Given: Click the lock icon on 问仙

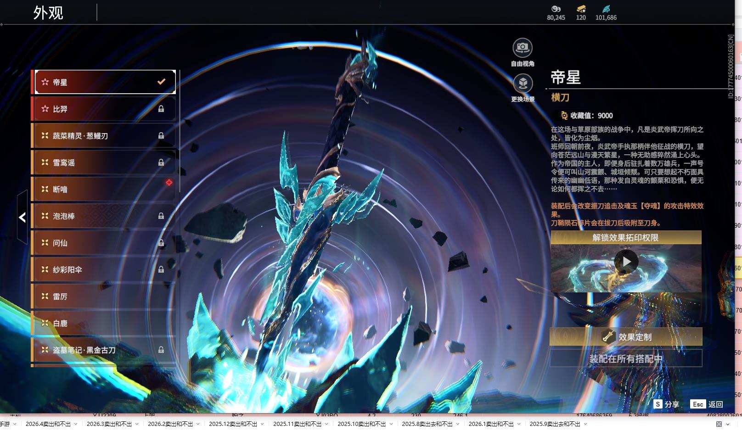Looking at the screenshot, I should (161, 242).
